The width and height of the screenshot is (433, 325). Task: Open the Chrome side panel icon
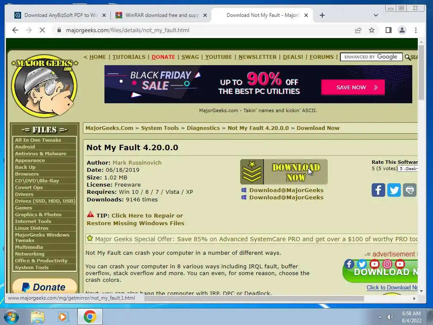tap(388, 30)
